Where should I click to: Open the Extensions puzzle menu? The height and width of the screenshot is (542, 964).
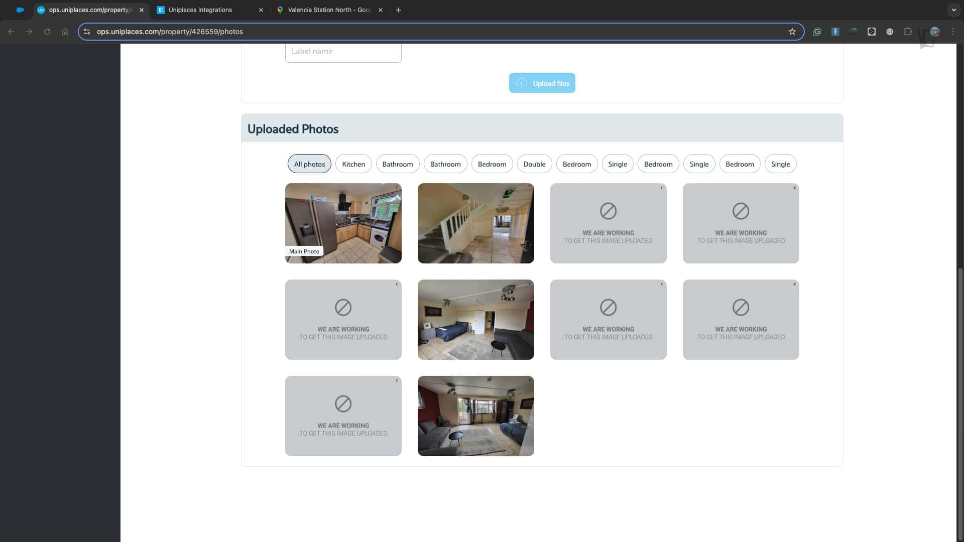(908, 32)
